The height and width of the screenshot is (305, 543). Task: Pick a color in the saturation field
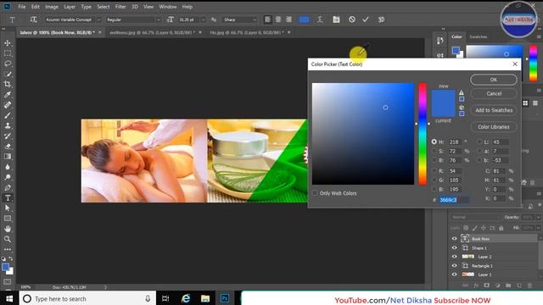point(363,134)
